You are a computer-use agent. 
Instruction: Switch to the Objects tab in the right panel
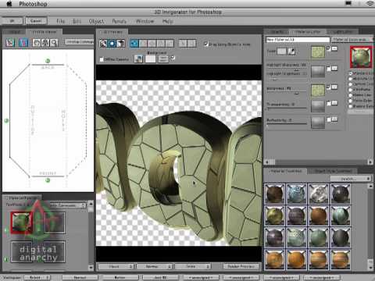point(277,32)
